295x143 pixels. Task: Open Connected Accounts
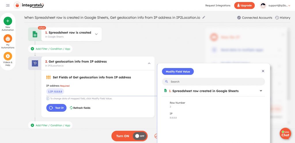pyautogui.click(x=254, y=18)
